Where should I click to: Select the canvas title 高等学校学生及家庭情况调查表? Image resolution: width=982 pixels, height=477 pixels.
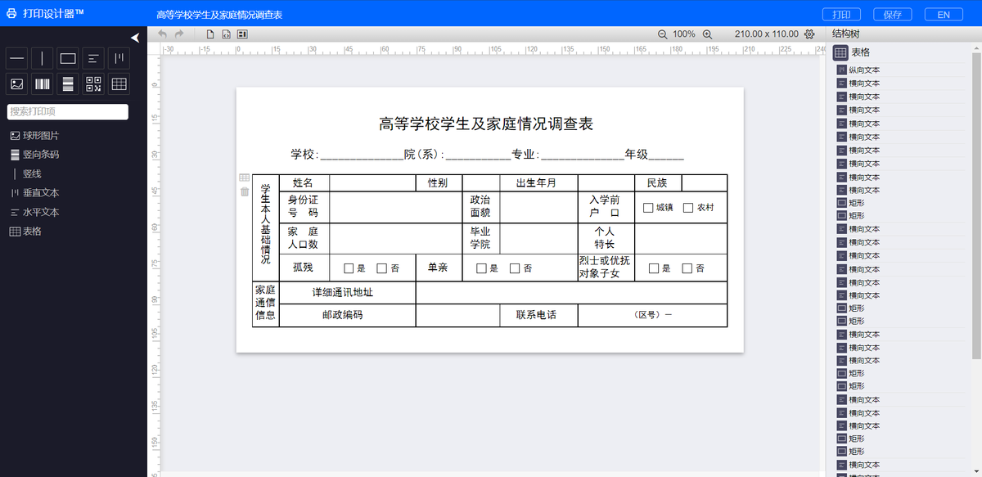486,124
